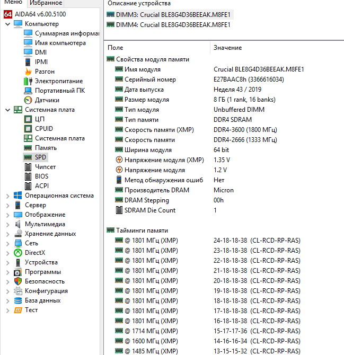This screenshot has width=344, height=355.
Task: Expand the Хранение данных node
Action: 8,234
